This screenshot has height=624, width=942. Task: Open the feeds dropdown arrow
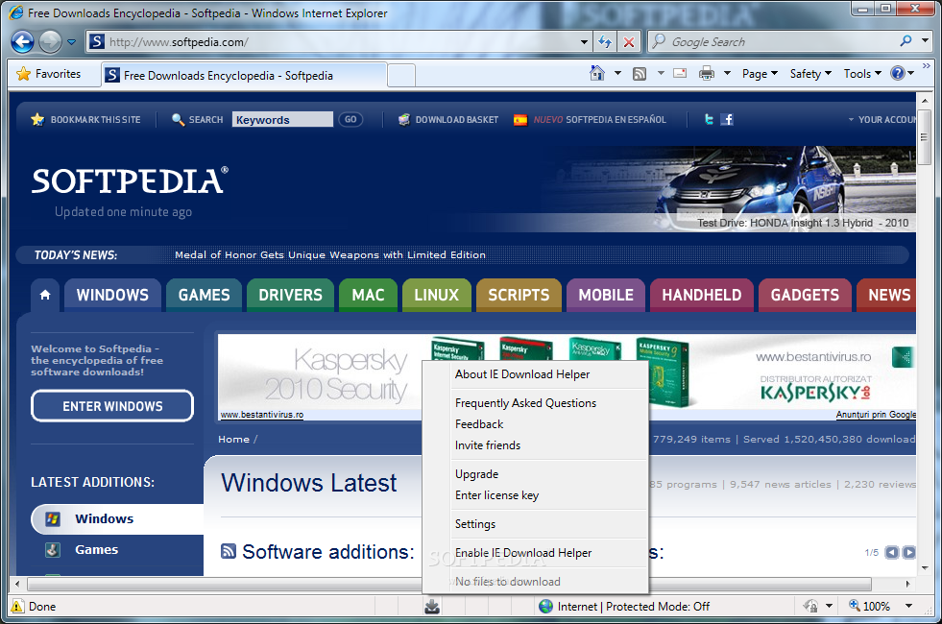tap(661, 73)
